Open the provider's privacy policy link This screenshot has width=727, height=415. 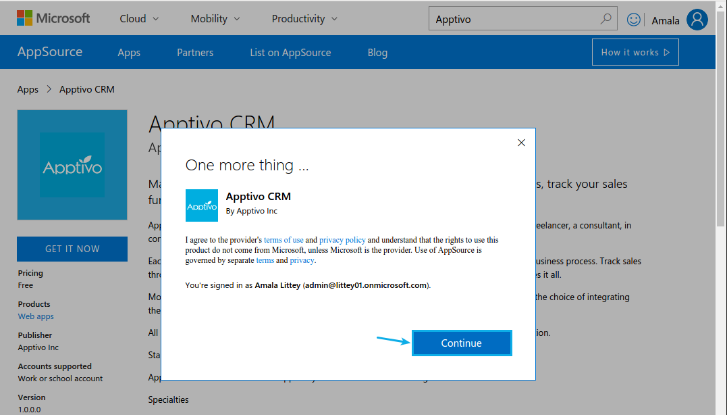342,240
